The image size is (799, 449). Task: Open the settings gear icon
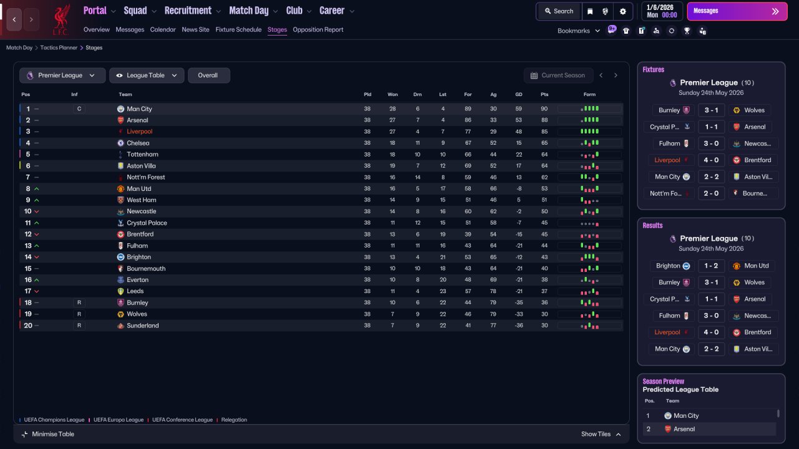tap(622, 11)
